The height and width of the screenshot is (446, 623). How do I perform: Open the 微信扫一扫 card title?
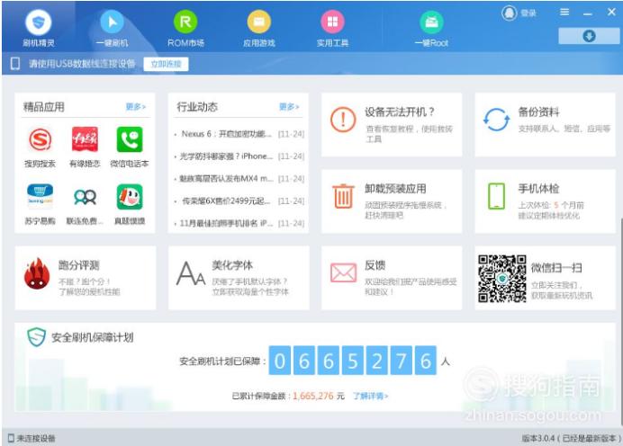(556, 268)
